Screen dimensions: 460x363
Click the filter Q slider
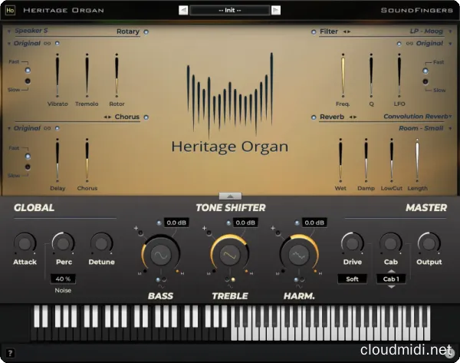(x=371, y=75)
